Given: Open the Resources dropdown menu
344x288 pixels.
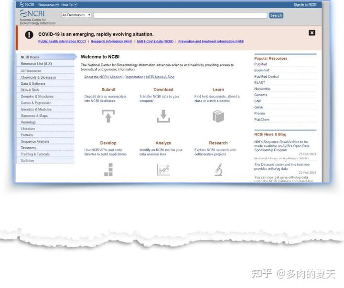Looking at the screenshot, I should point(48,5).
